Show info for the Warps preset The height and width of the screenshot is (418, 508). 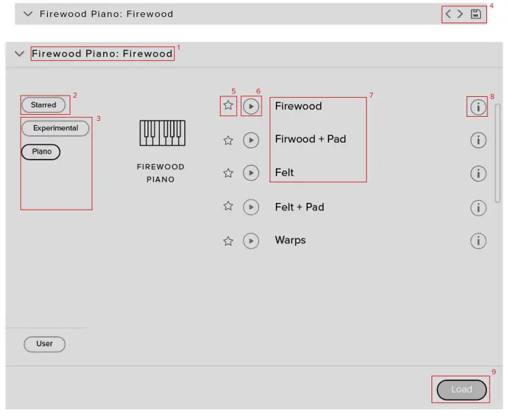478,240
